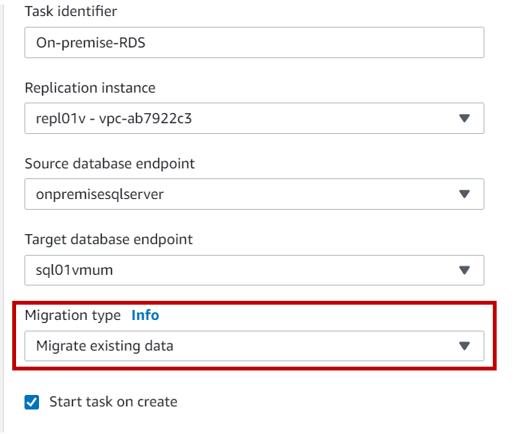
Task: Click the "Replication instance" field label
Action: pyautogui.click(x=90, y=88)
